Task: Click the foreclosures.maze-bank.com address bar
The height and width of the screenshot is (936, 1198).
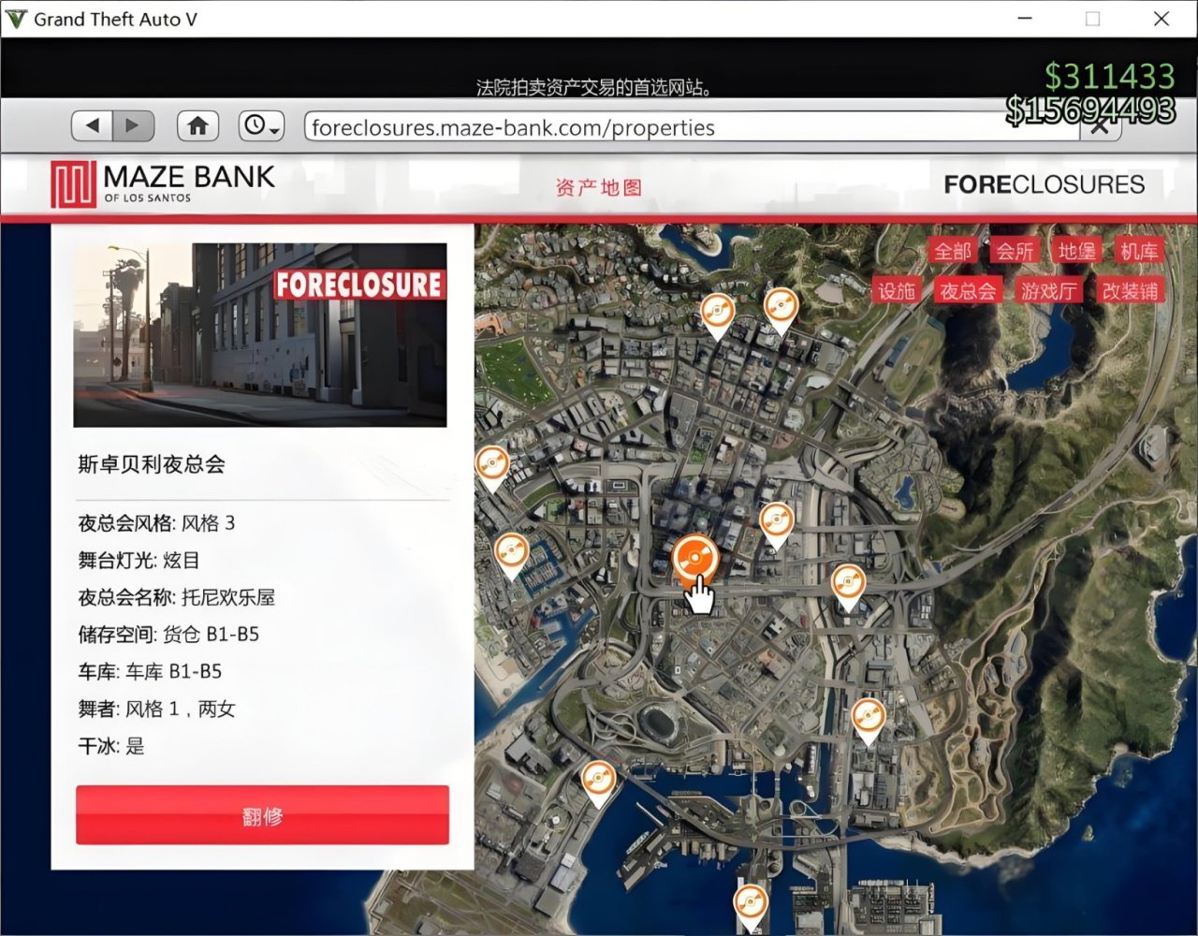Action: 693,127
